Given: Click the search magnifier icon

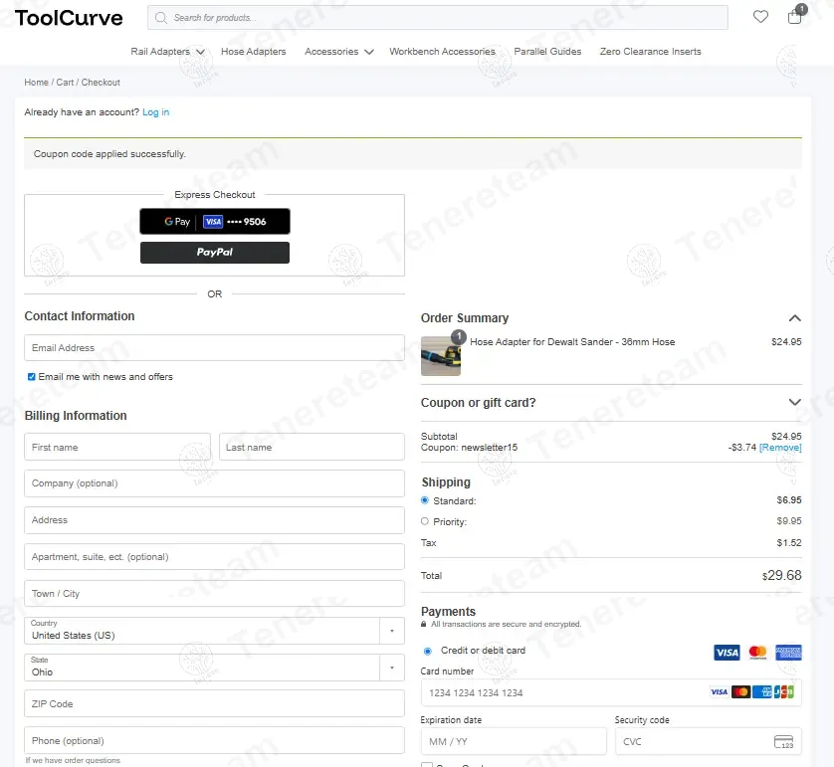Looking at the screenshot, I should click(161, 18).
